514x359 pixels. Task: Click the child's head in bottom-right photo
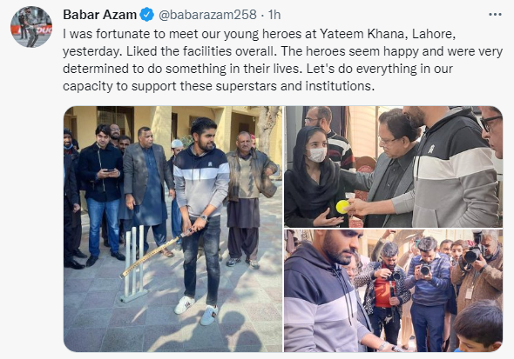pos(478,325)
